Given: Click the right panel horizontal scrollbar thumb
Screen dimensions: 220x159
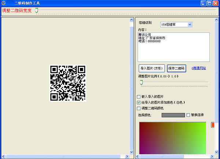Looking at the screenshot, I should 162,156.
